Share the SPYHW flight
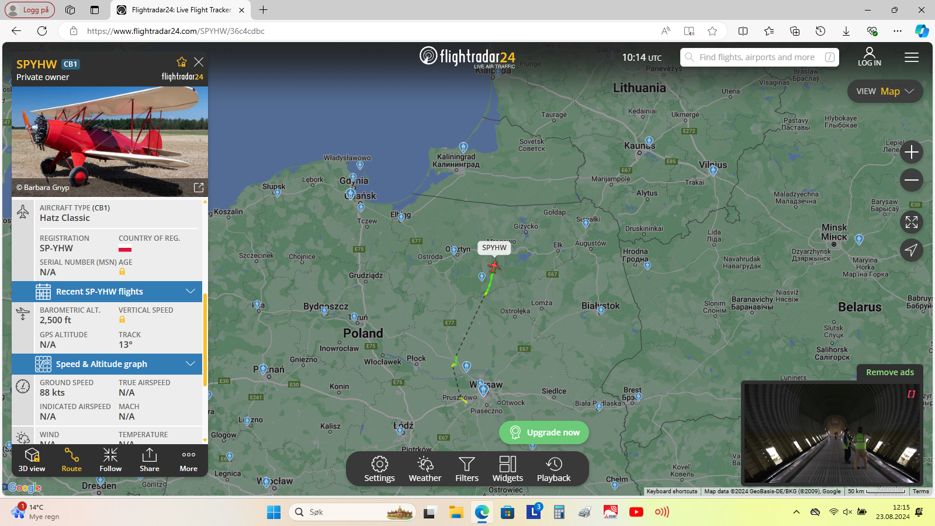The width and height of the screenshot is (935, 526). coord(150,460)
